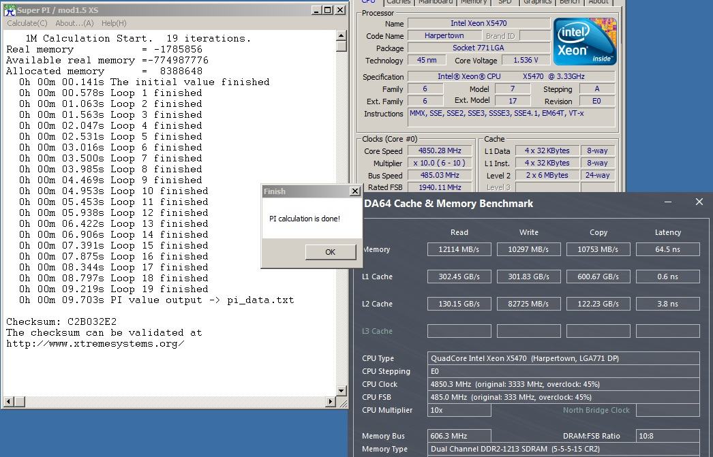713x457 pixels.
Task: Click the Super PI title bar icon
Action: (10, 10)
